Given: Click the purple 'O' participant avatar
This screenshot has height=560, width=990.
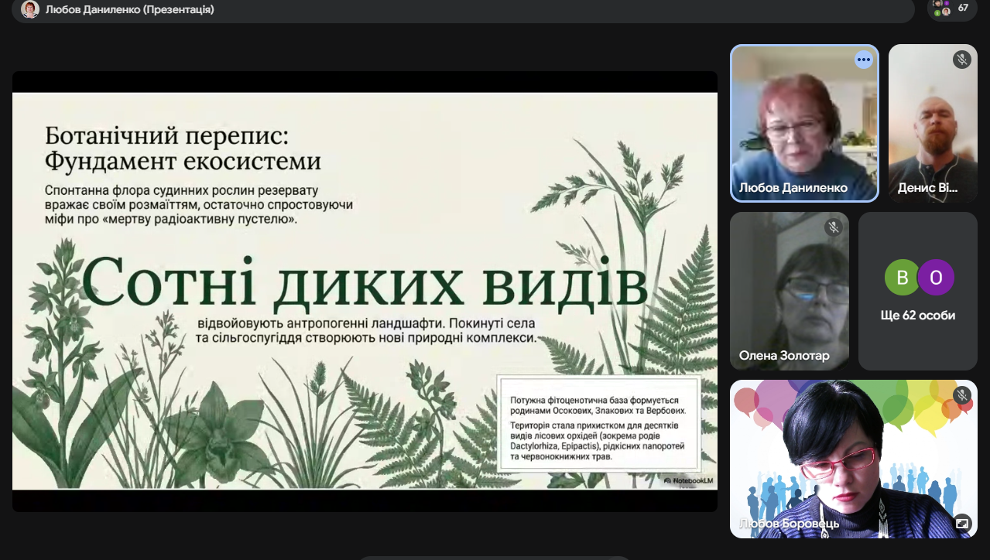Looking at the screenshot, I should click(936, 278).
